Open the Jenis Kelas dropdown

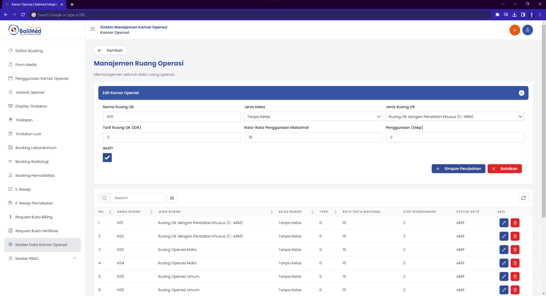pyautogui.click(x=313, y=116)
